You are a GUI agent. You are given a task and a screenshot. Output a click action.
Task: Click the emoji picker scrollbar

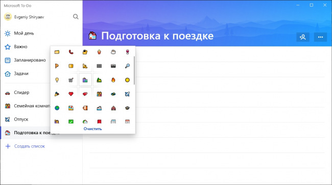pyautogui.click(x=134, y=70)
